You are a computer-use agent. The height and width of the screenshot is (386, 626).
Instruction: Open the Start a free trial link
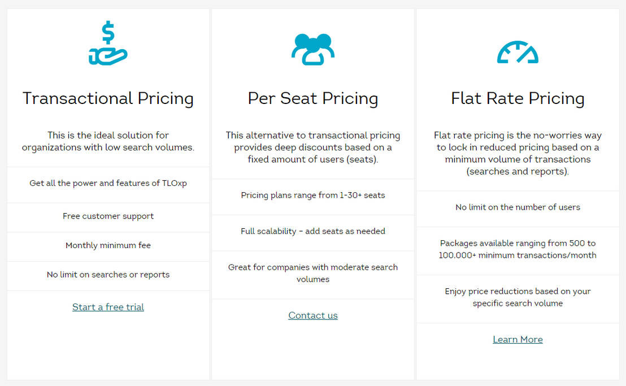point(108,306)
